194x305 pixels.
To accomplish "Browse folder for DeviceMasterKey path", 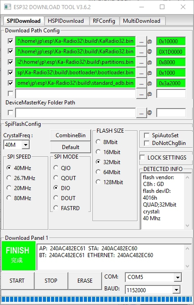I will pos(141,113).
